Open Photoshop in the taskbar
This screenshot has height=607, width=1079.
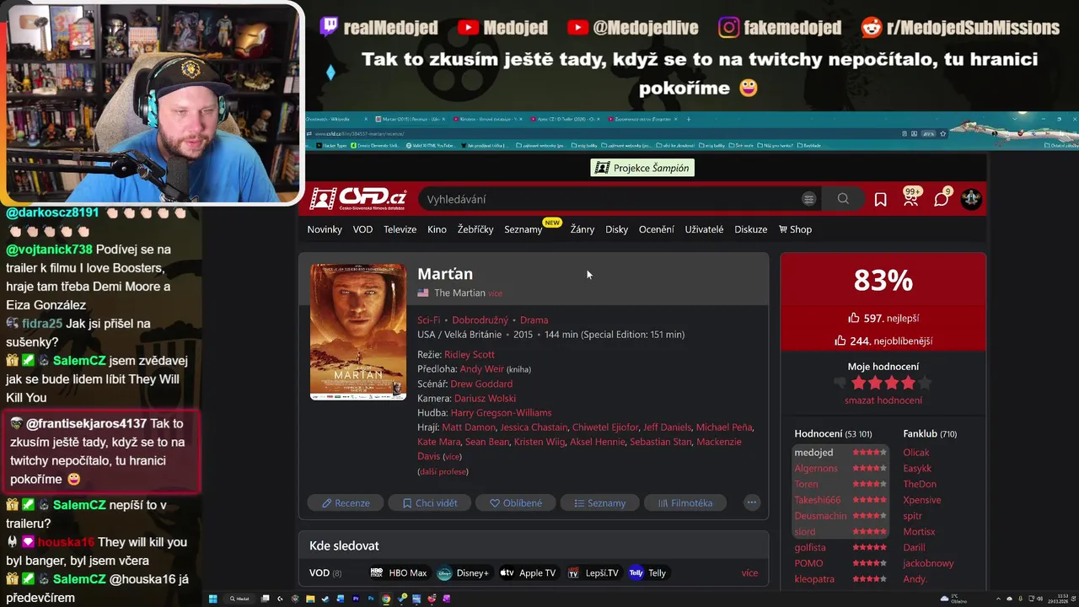pos(371,599)
